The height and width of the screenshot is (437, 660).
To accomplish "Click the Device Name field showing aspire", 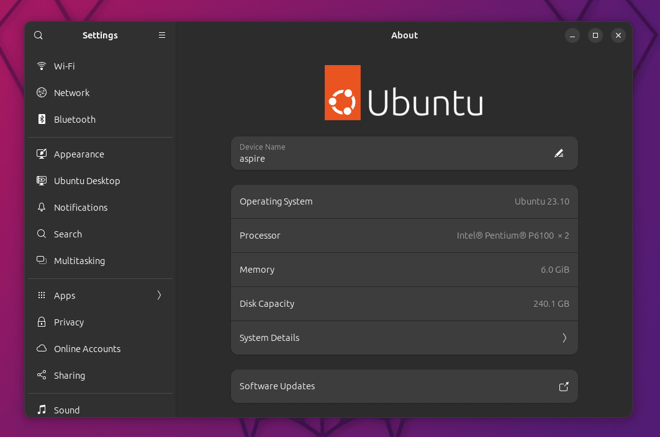I will click(x=404, y=153).
